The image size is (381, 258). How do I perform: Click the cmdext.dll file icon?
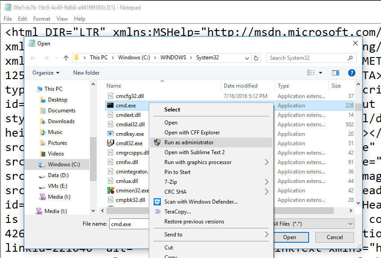(x=111, y=115)
